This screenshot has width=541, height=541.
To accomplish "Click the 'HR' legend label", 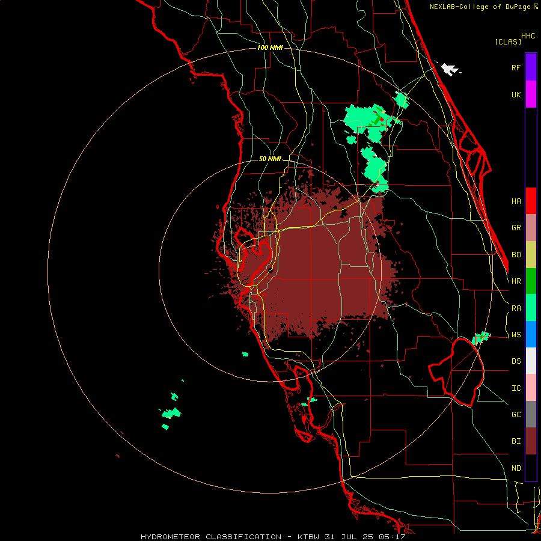I will coord(516,281).
